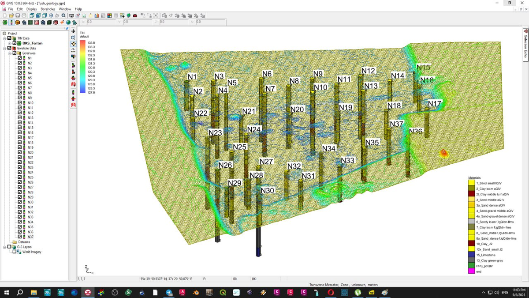
Task: Open the Edit menu
Action: click(x=20, y=9)
